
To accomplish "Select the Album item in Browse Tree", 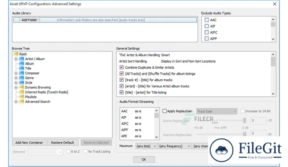I will pyautogui.click(x=29, y=63).
